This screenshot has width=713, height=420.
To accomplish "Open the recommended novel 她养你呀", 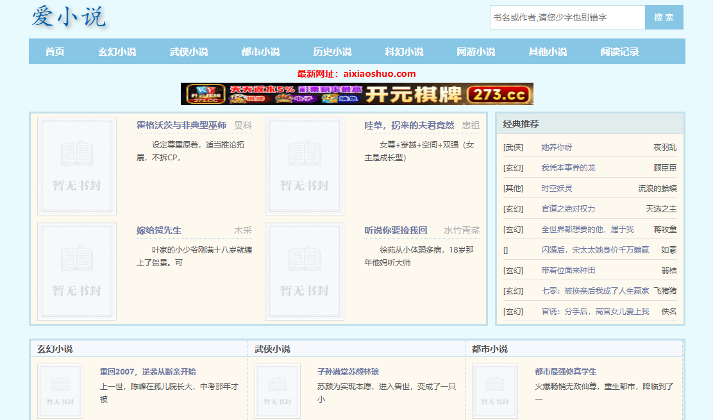I will coord(557,147).
